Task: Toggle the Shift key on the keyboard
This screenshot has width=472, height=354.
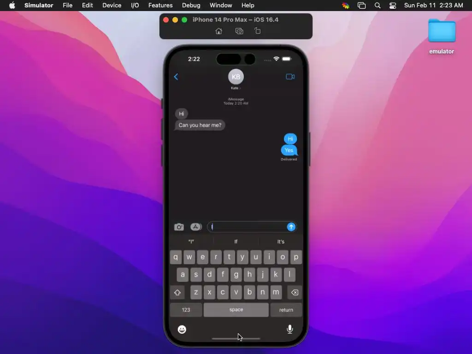Action: tap(177, 292)
